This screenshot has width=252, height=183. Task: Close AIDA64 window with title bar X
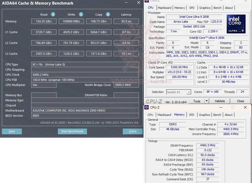click(139, 3)
